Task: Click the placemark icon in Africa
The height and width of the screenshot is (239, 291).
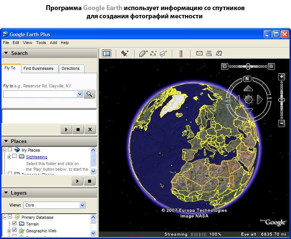Action: pos(229,185)
